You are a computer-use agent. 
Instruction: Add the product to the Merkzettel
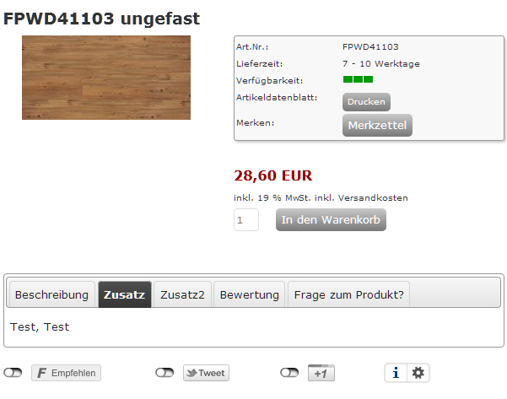(377, 125)
